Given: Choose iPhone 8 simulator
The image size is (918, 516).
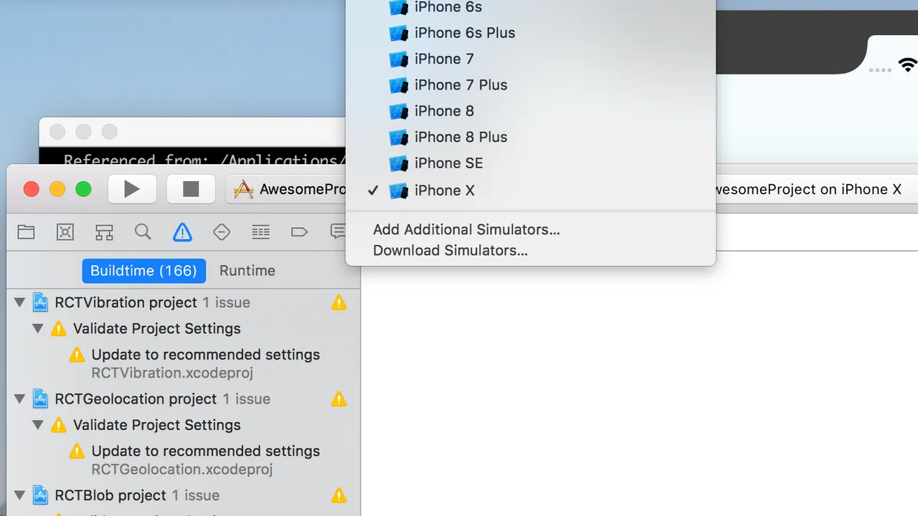Looking at the screenshot, I should [531, 111].
